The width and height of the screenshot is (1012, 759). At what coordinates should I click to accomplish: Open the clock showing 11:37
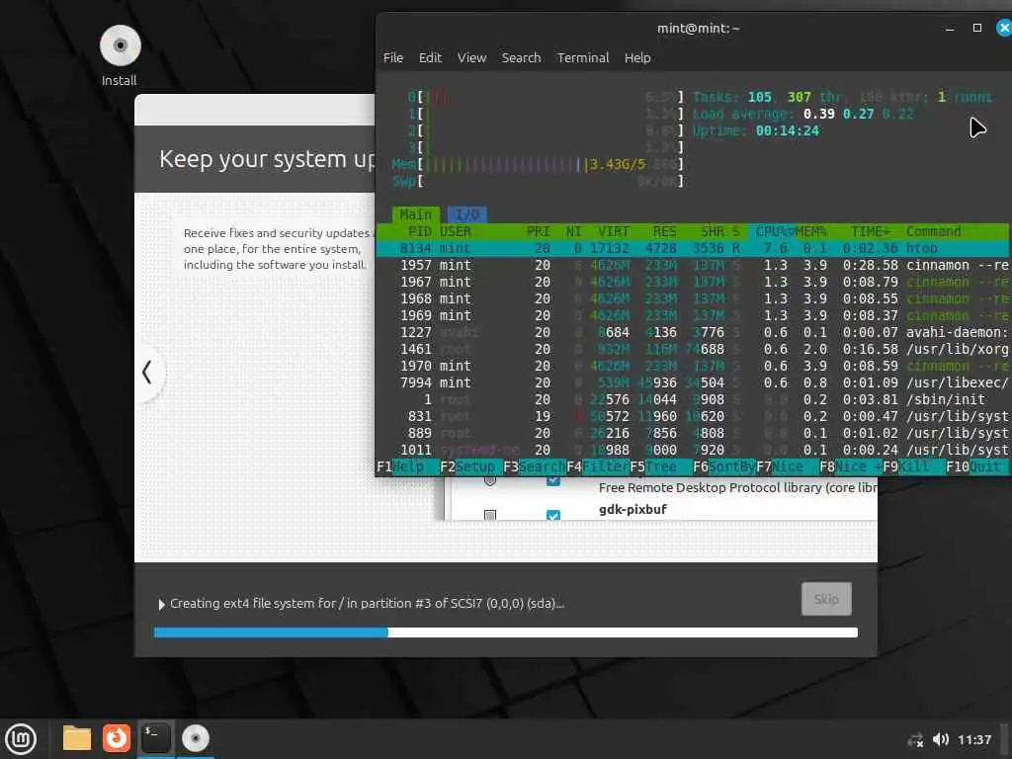(x=973, y=739)
